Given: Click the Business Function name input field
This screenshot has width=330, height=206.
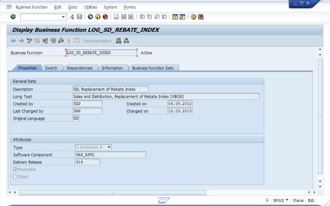Looking at the screenshot, I should tap(101, 53).
